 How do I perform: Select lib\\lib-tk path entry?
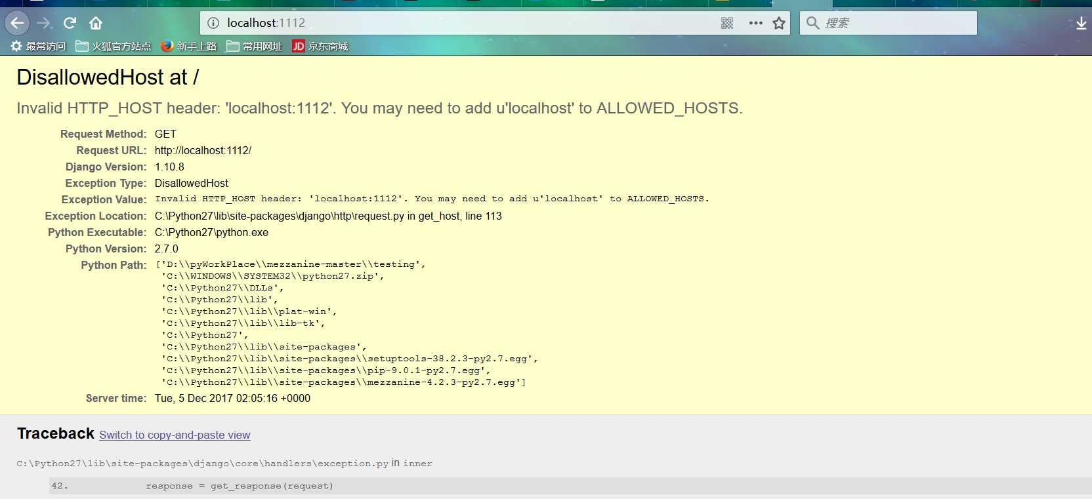point(243,323)
